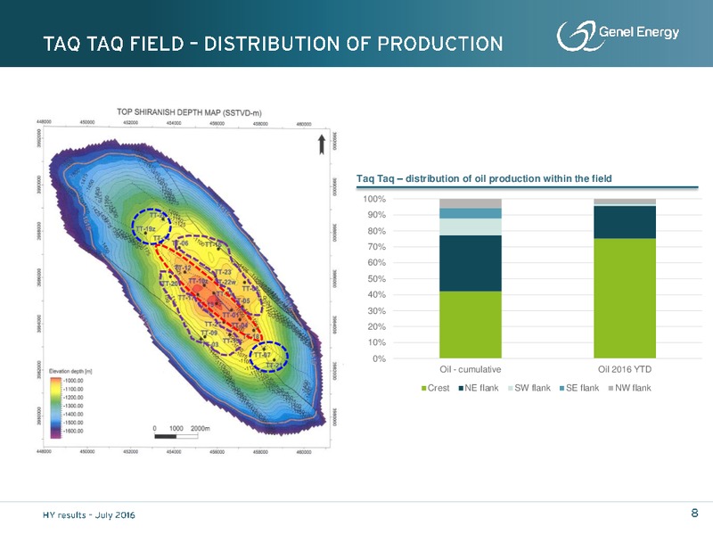This screenshot has width=713, height=535.
Task: Click the -1600.00 elevation legend value
Action: click(73, 431)
